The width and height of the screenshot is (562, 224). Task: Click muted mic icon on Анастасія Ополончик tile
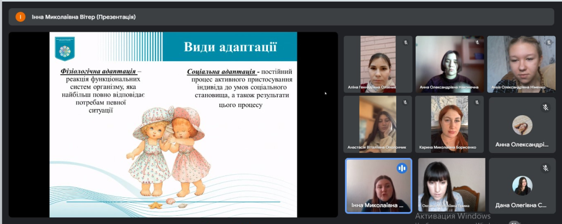click(x=405, y=103)
